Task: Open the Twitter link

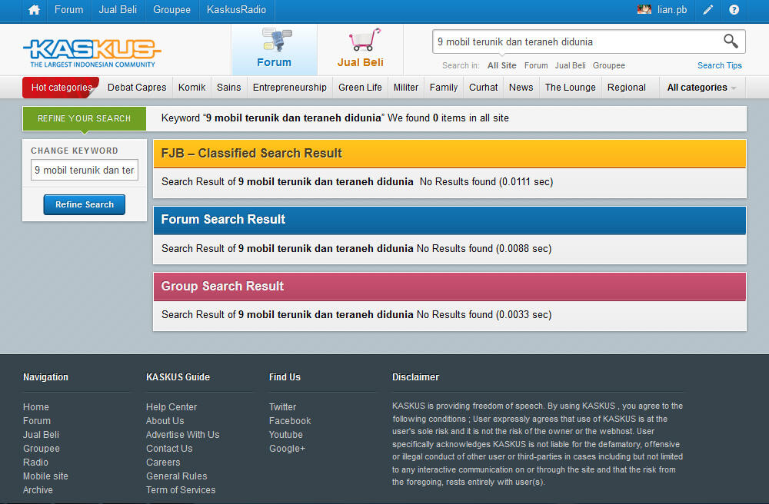Action: point(282,407)
